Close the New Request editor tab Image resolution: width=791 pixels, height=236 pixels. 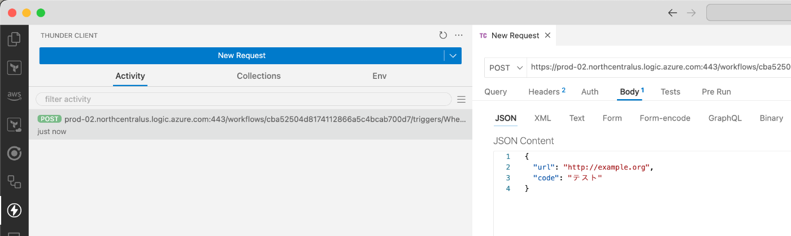(x=547, y=35)
